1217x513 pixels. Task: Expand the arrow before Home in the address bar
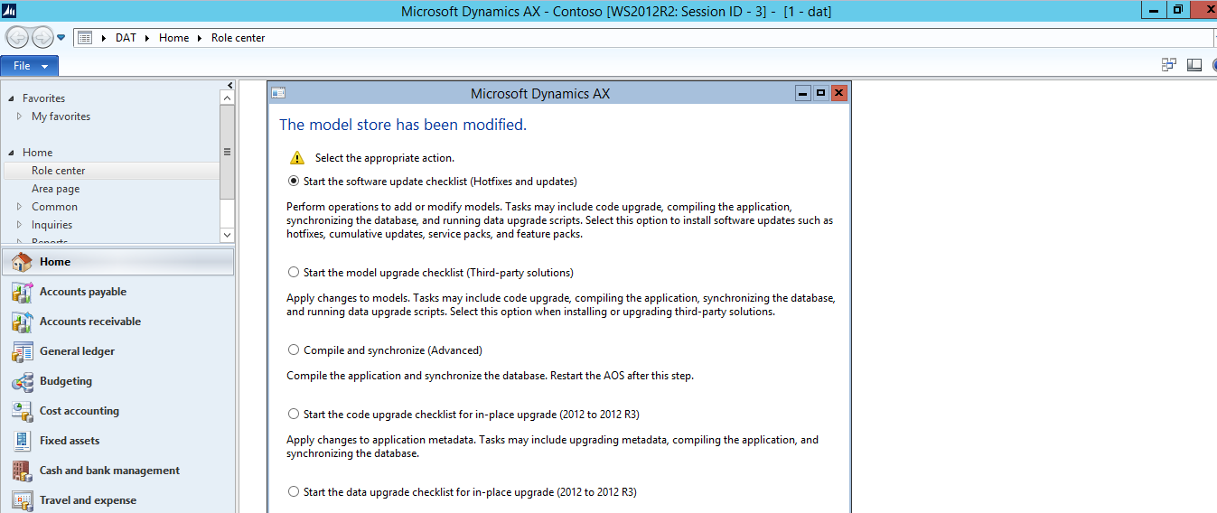point(148,38)
